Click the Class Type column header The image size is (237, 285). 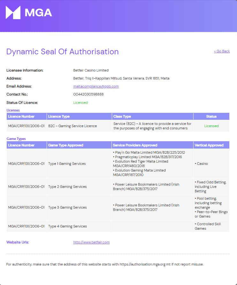[x=152, y=117]
